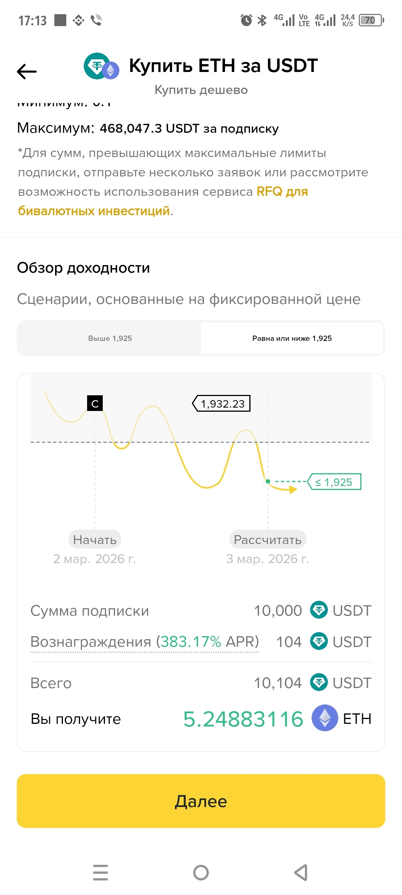
Task: Tap the Android recent apps icon
Action: click(100, 873)
